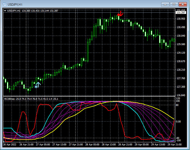This screenshot has height=150, width=190.
Task: Click the USDJPY,H1 title bar text
Action: coord(15,4)
